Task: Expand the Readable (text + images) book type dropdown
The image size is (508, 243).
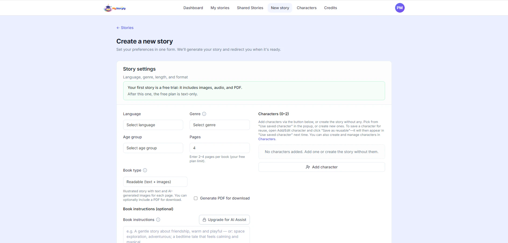Action: pos(155,182)
